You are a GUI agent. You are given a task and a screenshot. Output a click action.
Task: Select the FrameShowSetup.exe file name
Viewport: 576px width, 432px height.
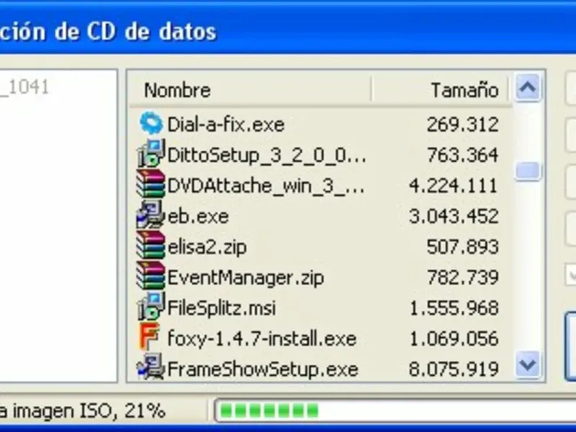(263, 369)
